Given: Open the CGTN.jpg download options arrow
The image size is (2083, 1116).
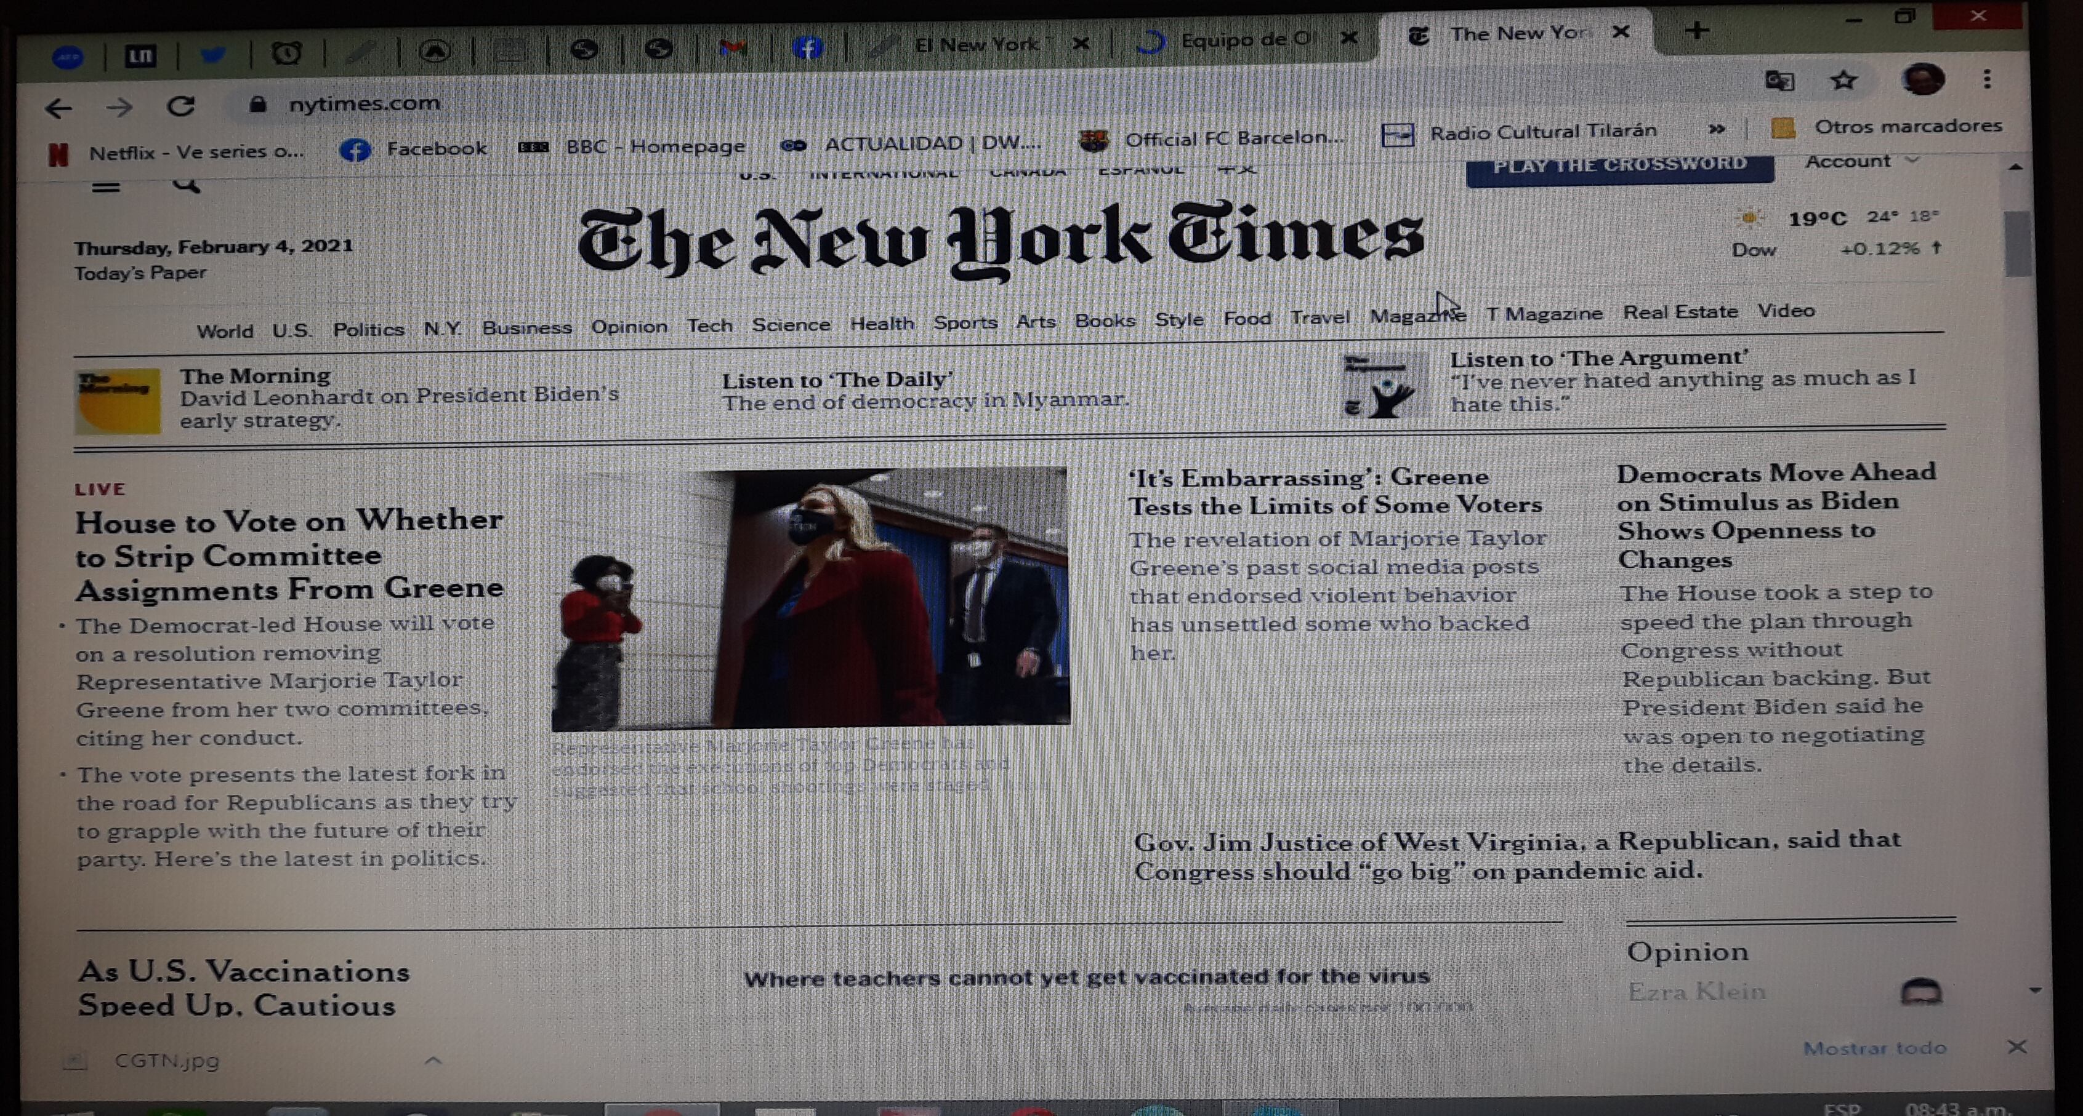Looking at the screenshot, I should (x=433, y=1060).
